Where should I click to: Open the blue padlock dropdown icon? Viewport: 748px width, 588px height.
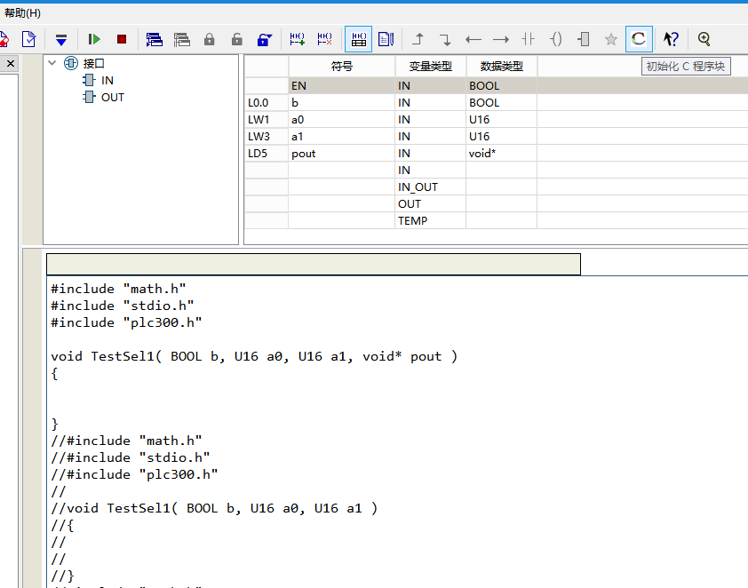pyautogui.click(x=264, y=39)
